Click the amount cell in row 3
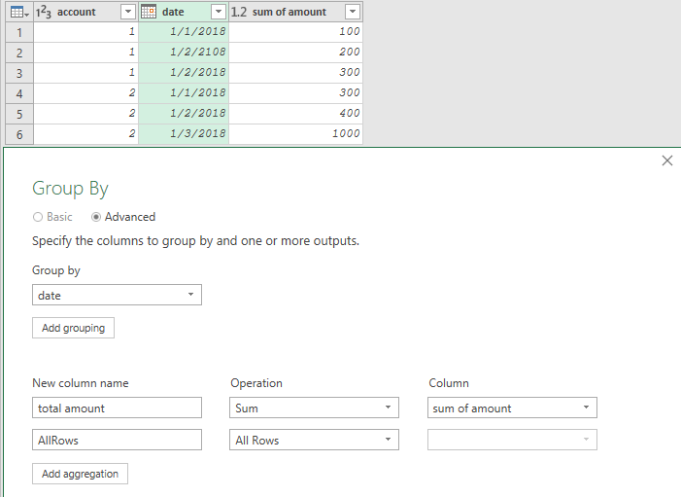This screenshot has width=681, height=497. click(295, 73)
